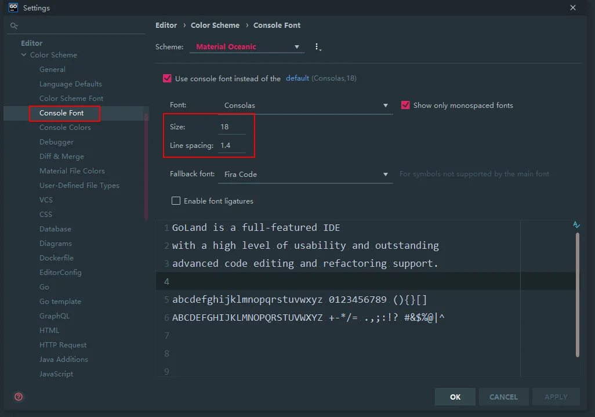This screenshot has height=417, width=595.
Task: Select GraphQL color scheme item
Action: point(55,316)
